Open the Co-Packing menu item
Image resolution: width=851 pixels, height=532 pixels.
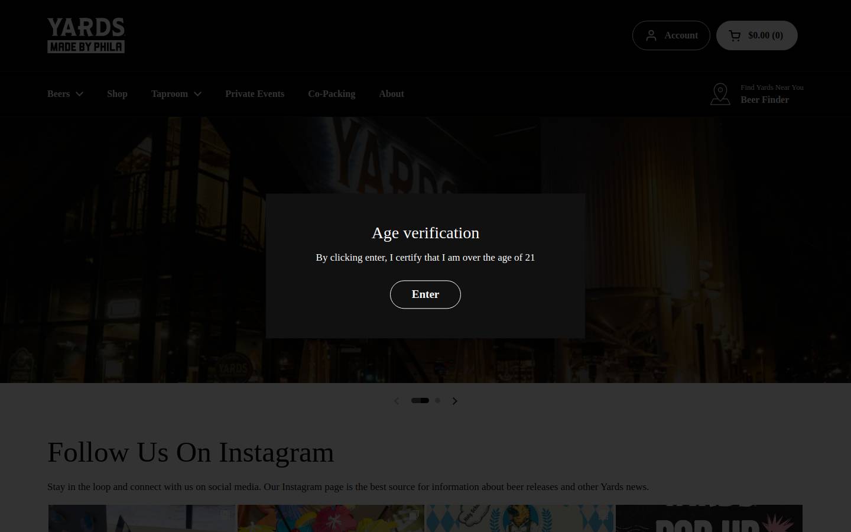pyautogui.click(x=332, y=94)
